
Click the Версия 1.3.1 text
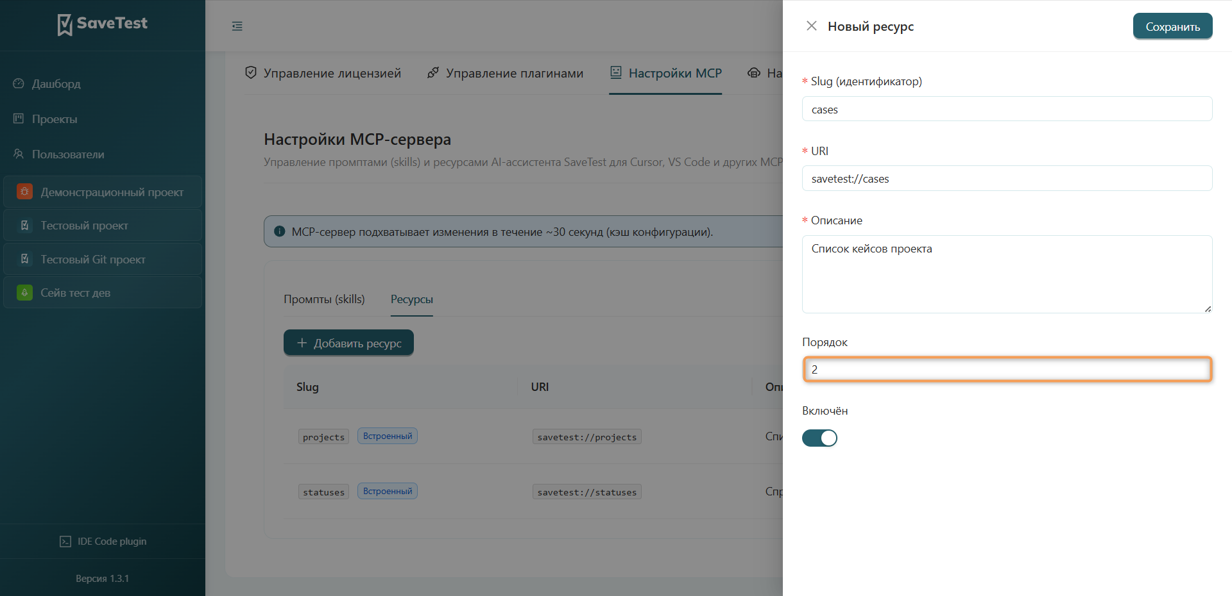[x=103, y=579]
